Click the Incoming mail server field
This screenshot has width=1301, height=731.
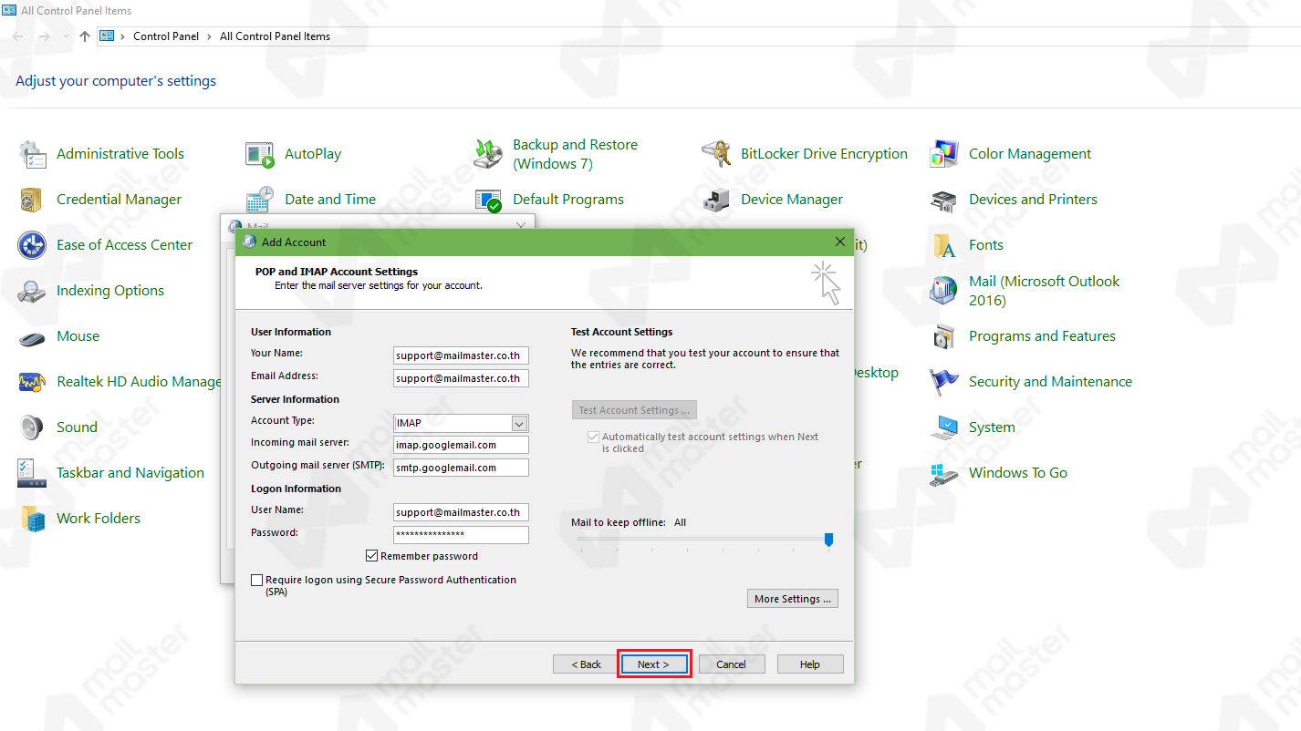[461, 445]
